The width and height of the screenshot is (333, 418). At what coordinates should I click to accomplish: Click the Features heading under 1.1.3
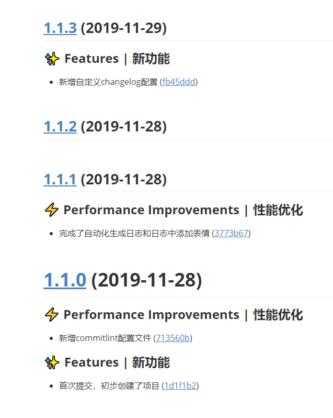click(117, 59)
